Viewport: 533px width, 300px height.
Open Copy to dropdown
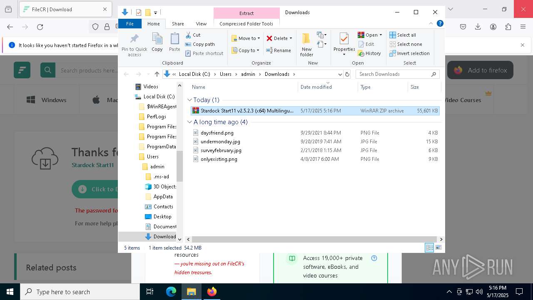click(x=245, y=50)
